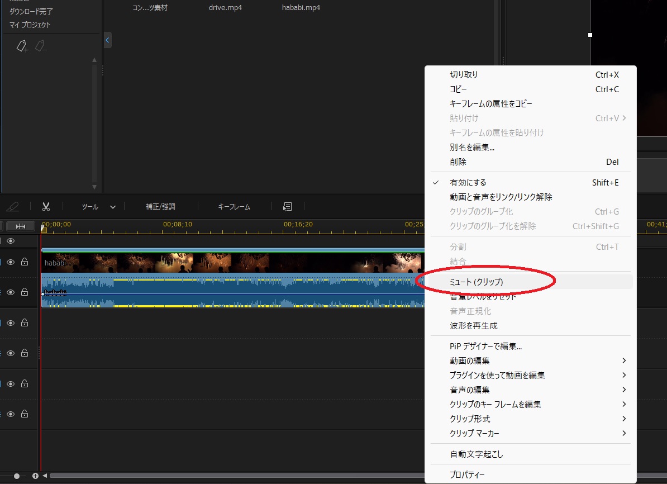
Task: Click the 00;08;10 mark on the ruler
Action: point(178,224)
